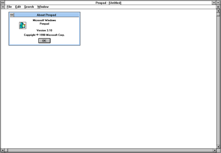Open the Edit menu

point(18,7)
